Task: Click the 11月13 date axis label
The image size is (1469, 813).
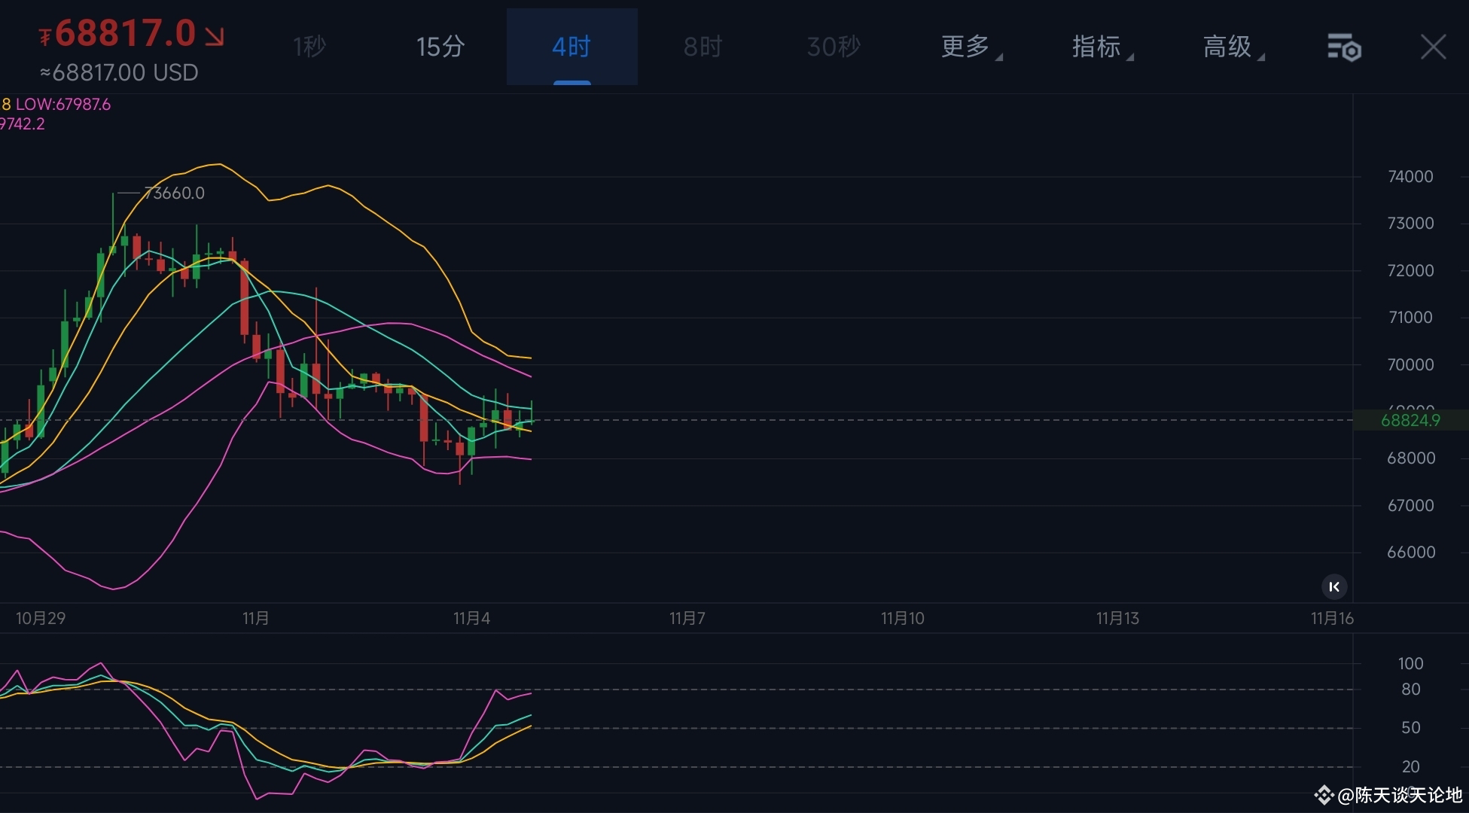Action: tap(1117, 619)
